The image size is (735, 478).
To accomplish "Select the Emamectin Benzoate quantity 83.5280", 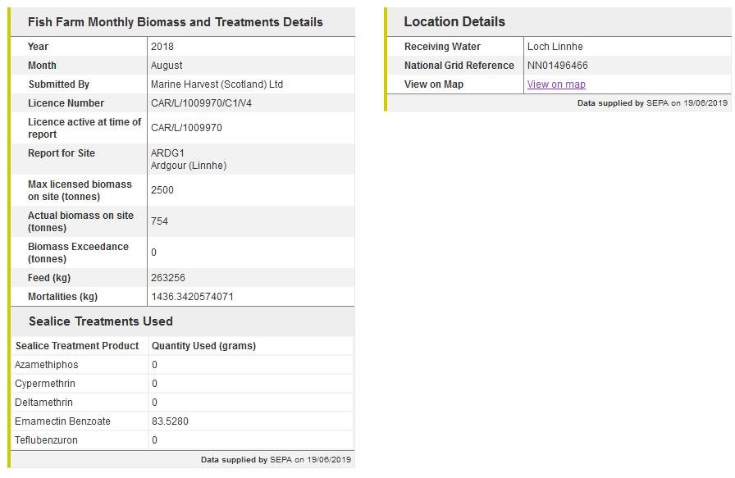I will coord(170,421).
